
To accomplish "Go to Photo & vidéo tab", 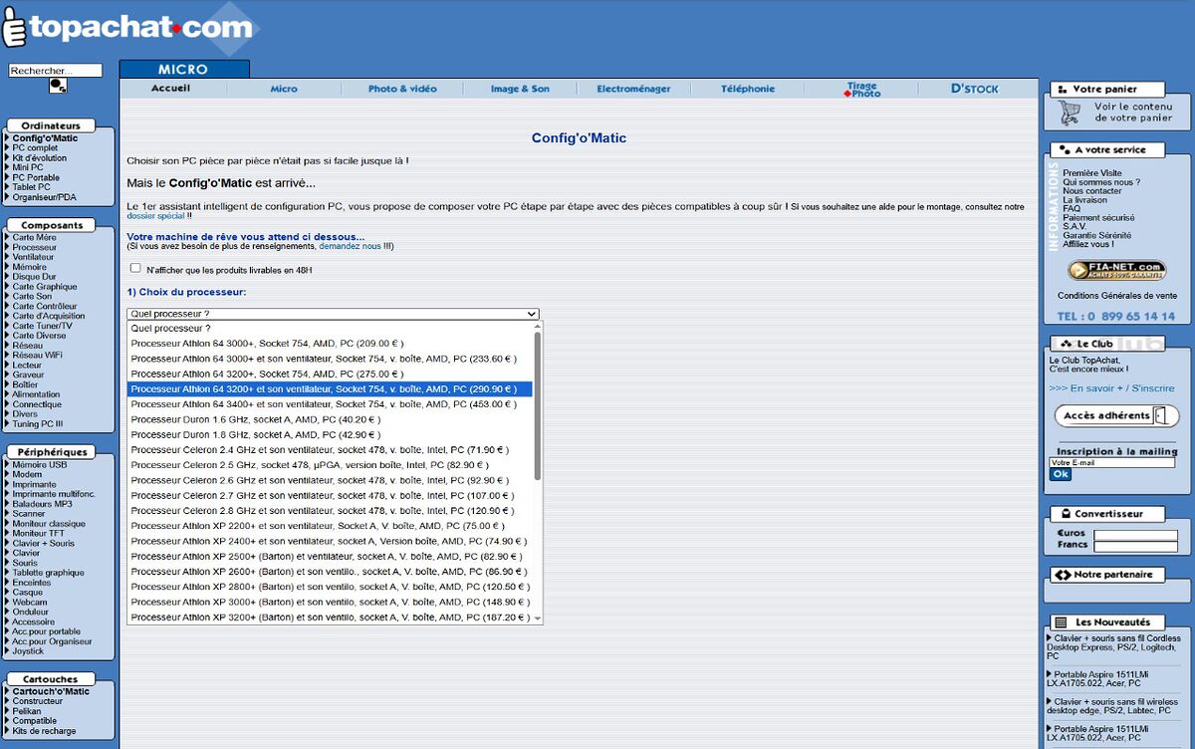I will (x=402, y=89).
